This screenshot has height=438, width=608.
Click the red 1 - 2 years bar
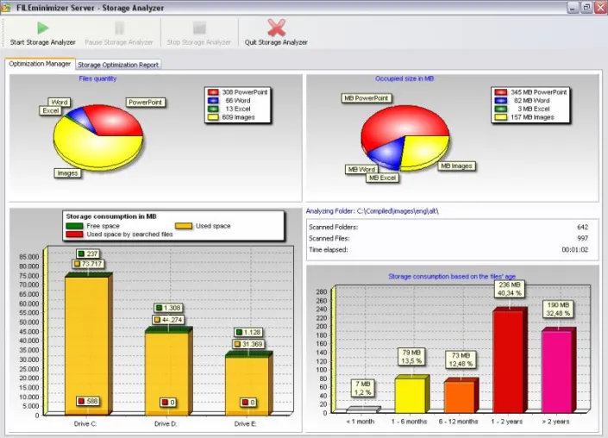(x=508, y=361)
